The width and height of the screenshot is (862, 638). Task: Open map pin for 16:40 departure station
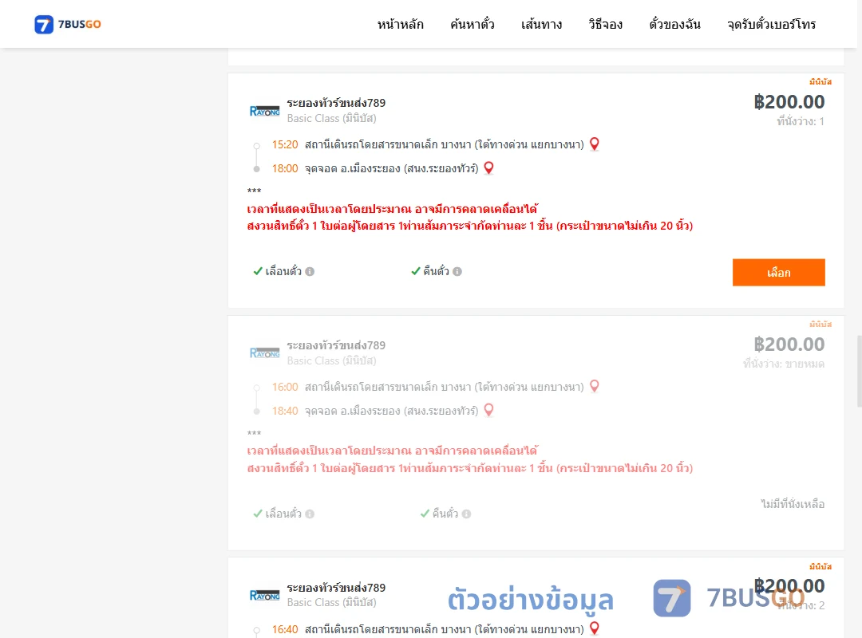coord(595,628)
